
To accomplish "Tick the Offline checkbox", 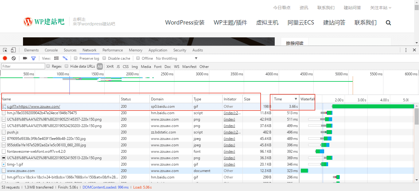I will click(138, 58).
